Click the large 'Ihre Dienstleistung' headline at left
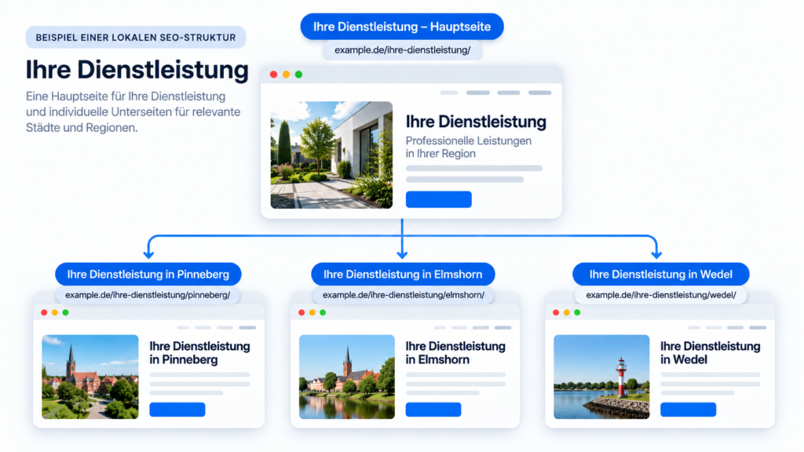This screenshot has height=452, width=804. point(137,70)
